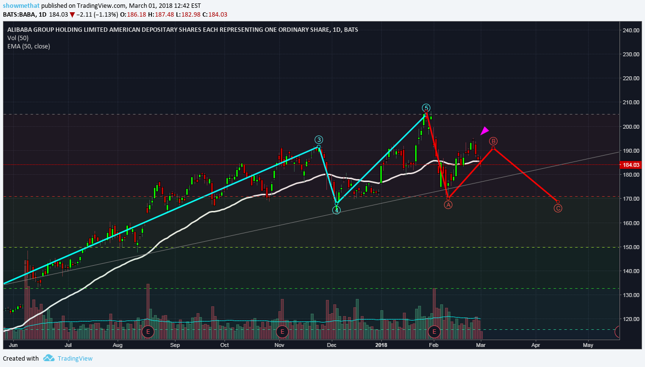Select the red circled B wave label

493,141
